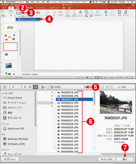The width and height of the screenshot is (136, 164).
Task: Expand the first folder arrow in middle column
Action: point(52,92)
